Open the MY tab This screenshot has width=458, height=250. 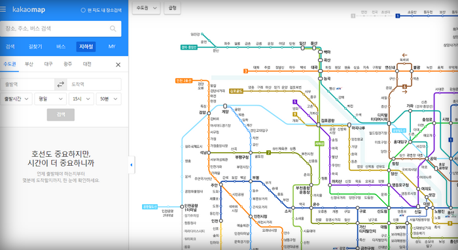click(112, 46)
